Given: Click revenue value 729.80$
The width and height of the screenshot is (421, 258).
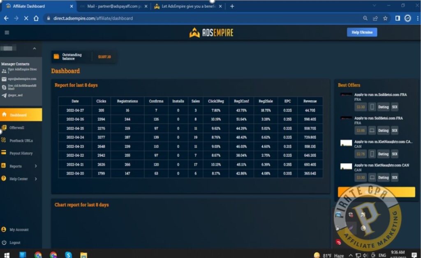Looking at the screenshot, I should (310, 137).
